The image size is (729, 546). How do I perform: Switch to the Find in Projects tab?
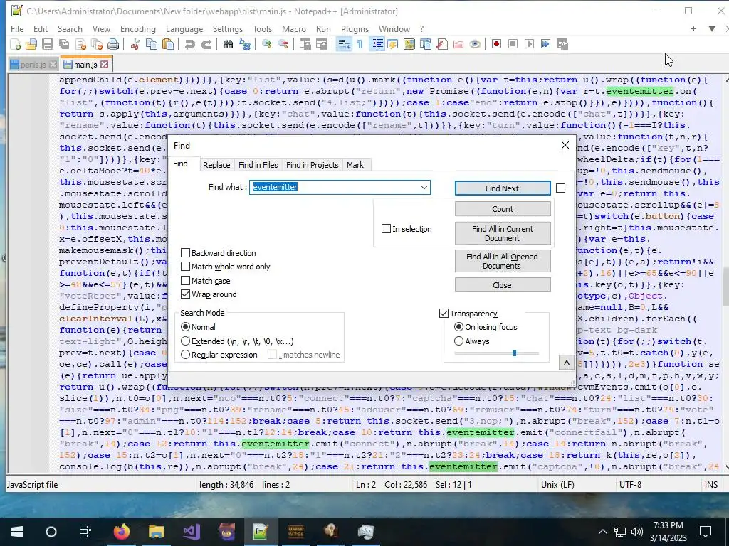[x=313, y=165]
